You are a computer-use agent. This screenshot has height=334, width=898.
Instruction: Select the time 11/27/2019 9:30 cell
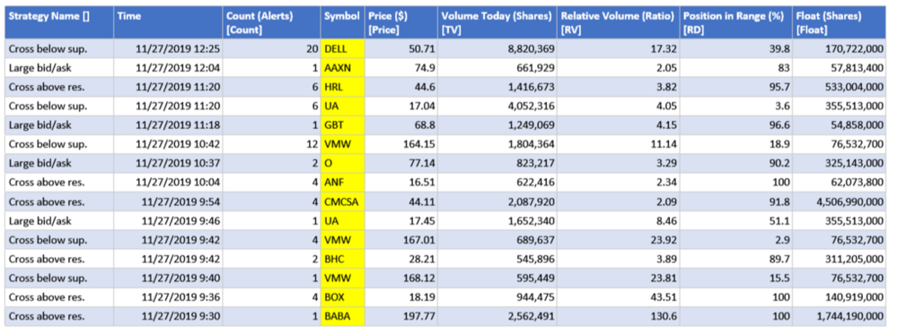[169, 316]
